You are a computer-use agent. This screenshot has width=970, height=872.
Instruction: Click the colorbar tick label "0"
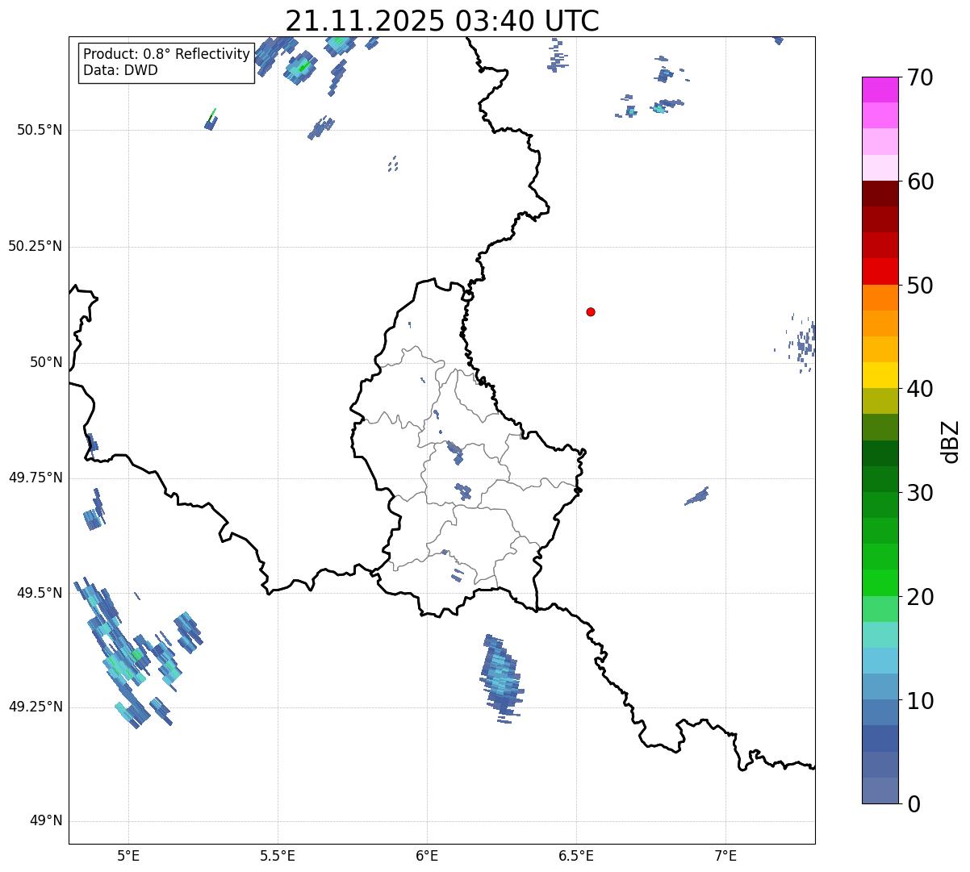914,804
